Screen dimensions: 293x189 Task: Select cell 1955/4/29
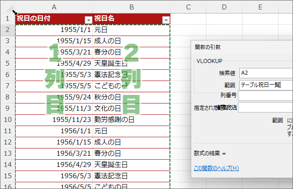pyautogui.click(x=54, y=63)
